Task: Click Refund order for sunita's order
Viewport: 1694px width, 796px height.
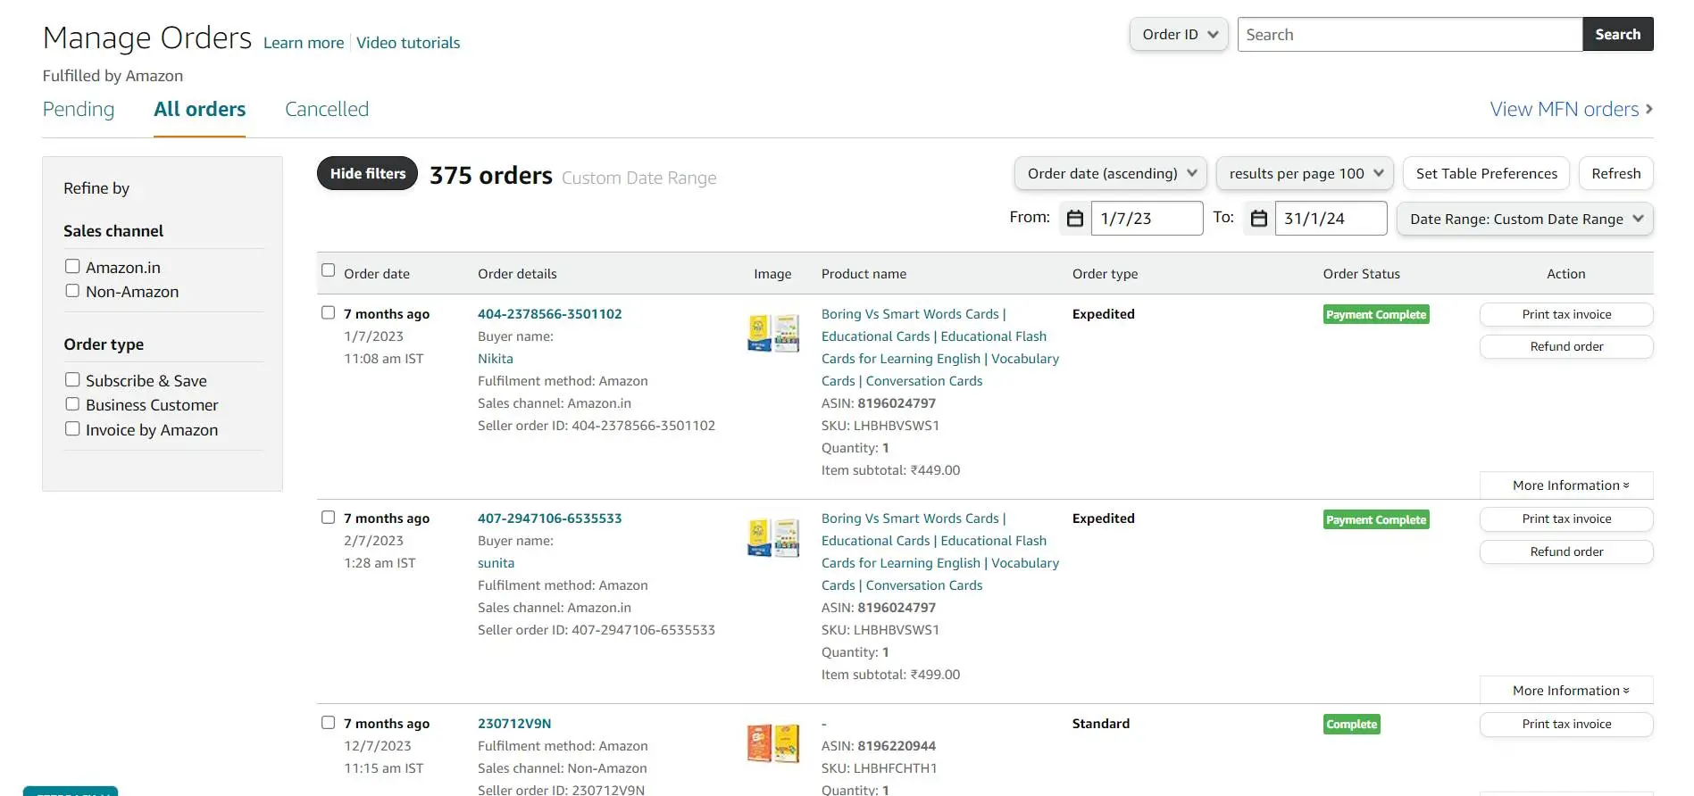Action: click(1566, 552)
